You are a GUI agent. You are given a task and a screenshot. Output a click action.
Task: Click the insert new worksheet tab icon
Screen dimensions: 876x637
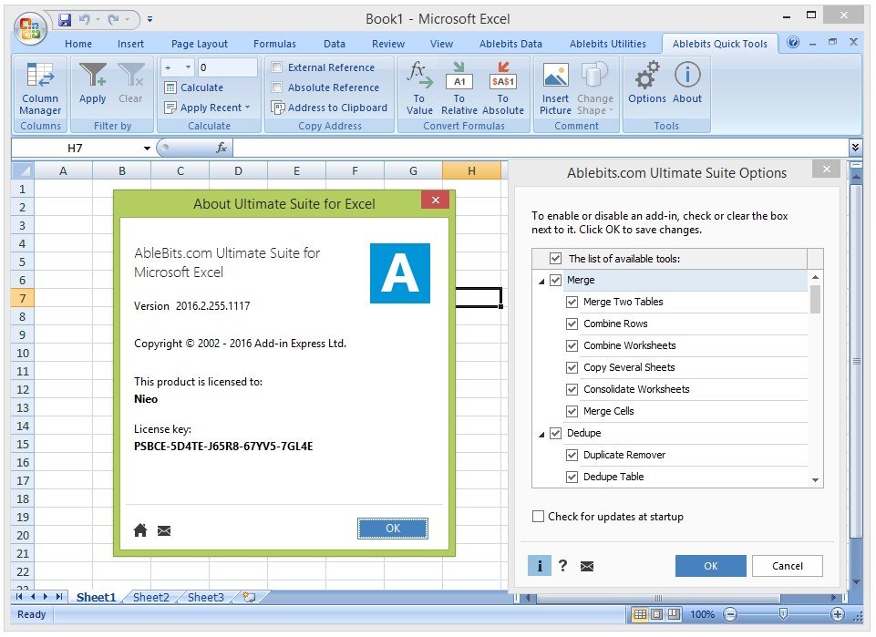(249, 597)
